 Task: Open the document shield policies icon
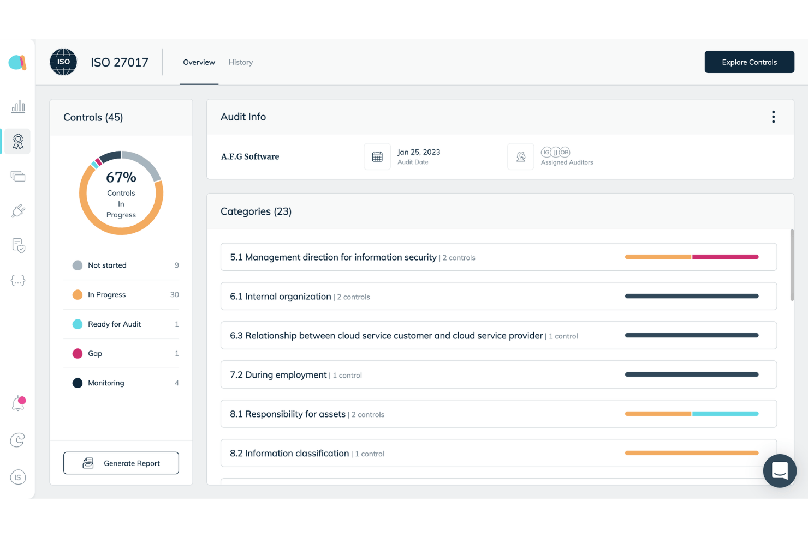click(x=19, y=246)
